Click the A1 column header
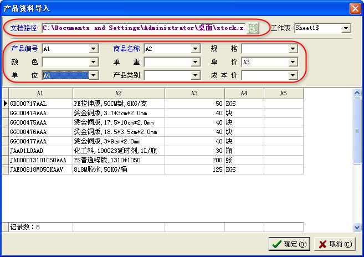Screen dimensions: 364x257 pos(40,93)
